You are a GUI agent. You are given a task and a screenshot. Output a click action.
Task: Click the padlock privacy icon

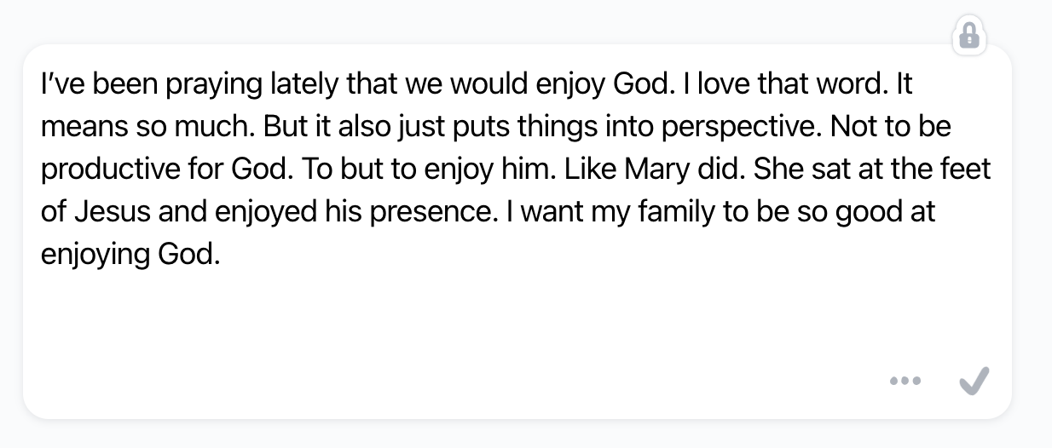click(x=968, y=36)
